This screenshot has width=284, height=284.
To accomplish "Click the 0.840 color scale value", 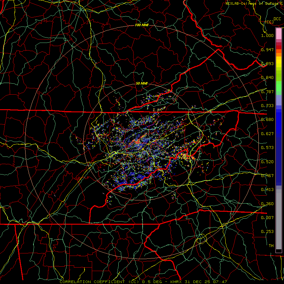I will click(x=267, y=78).
